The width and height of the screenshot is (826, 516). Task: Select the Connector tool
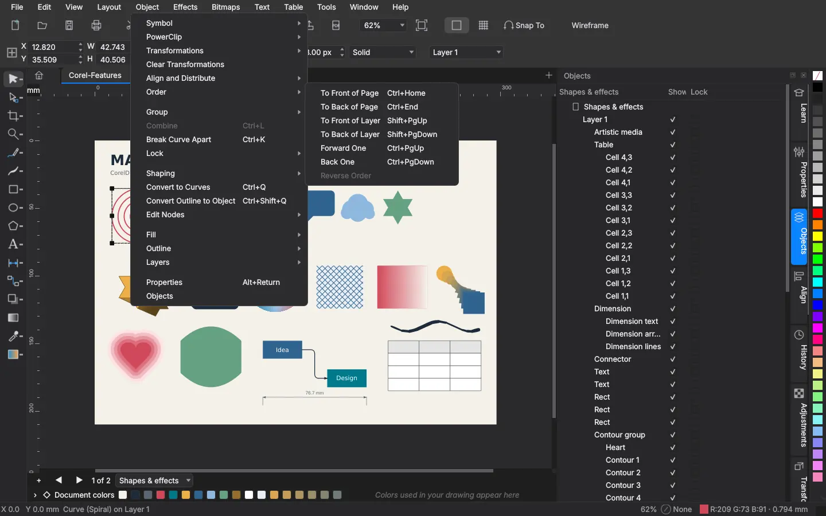pyautogui.click(x=13, y=281)
